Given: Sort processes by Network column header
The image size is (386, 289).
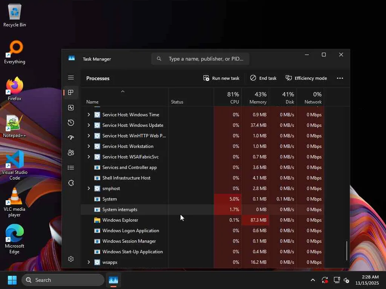Looking at the screenshot, I should click(311, 97).
